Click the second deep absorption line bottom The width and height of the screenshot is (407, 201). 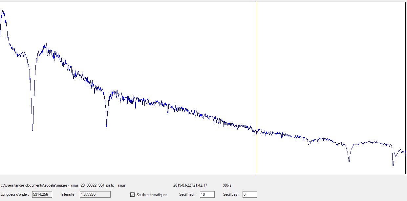pos(107,127)
